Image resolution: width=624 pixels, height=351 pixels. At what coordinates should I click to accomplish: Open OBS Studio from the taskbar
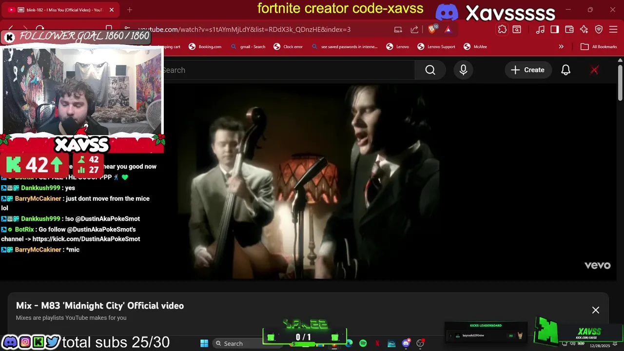click(420, 344)
